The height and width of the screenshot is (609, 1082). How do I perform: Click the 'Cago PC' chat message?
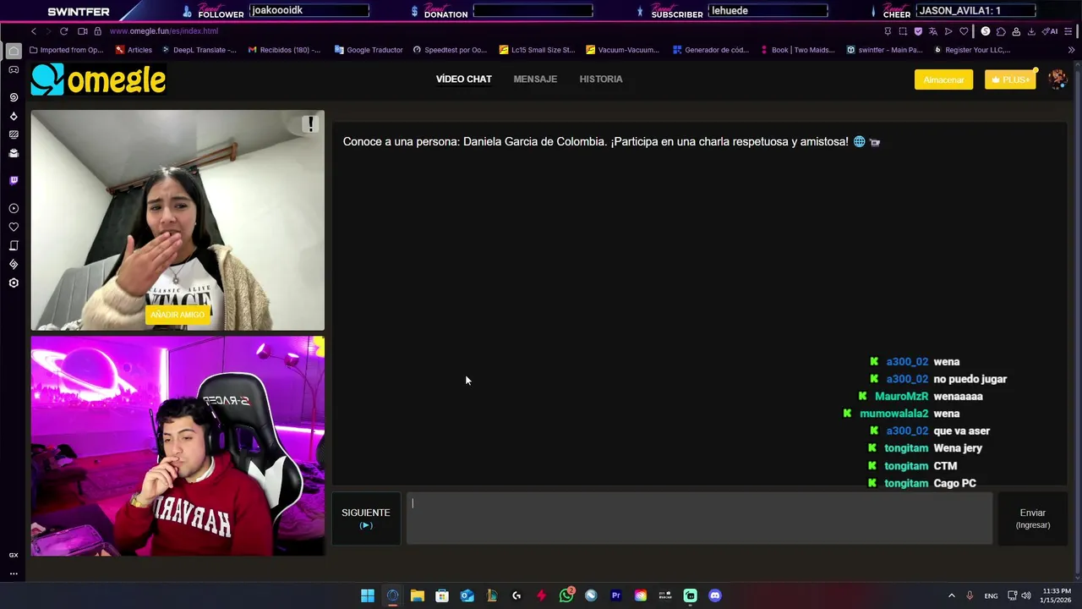(x=955, y=483)
